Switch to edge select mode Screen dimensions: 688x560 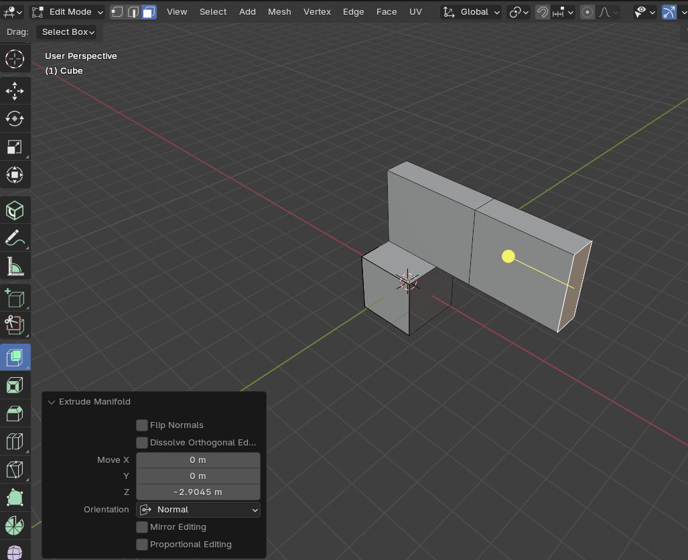133,12
